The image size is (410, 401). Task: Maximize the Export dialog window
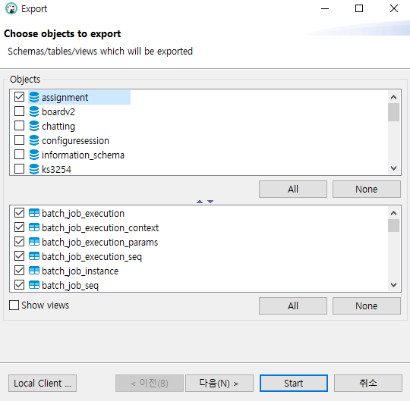pyautogui.click(x=359, y=8)
